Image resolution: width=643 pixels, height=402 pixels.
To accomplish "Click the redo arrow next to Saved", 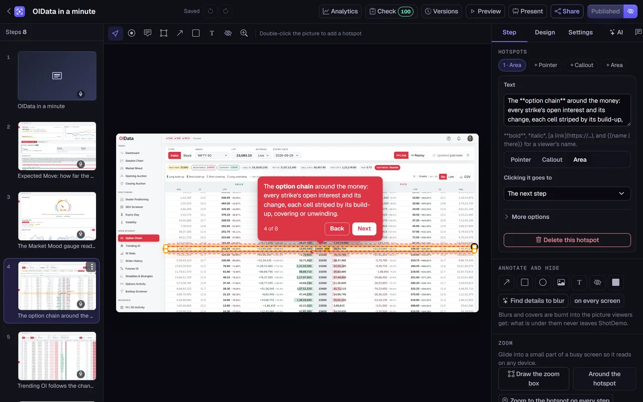I will point(226,11).
